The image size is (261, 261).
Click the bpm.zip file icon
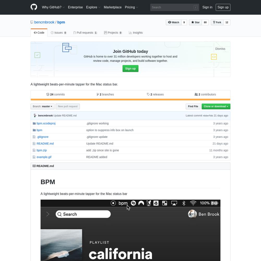34,150
